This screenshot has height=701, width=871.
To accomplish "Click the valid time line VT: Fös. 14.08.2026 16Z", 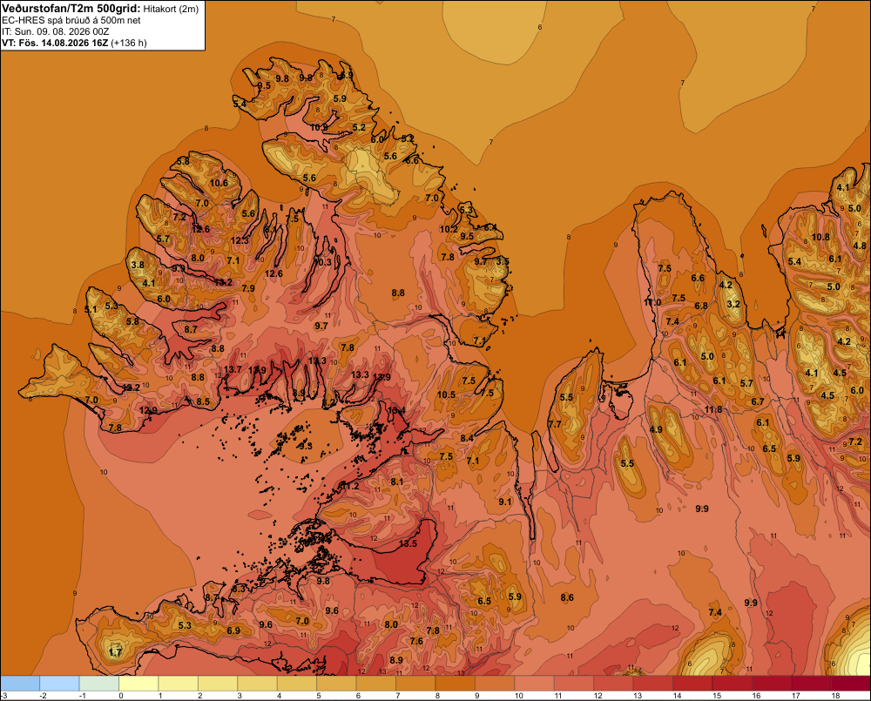I will click(x=55, y=43).
